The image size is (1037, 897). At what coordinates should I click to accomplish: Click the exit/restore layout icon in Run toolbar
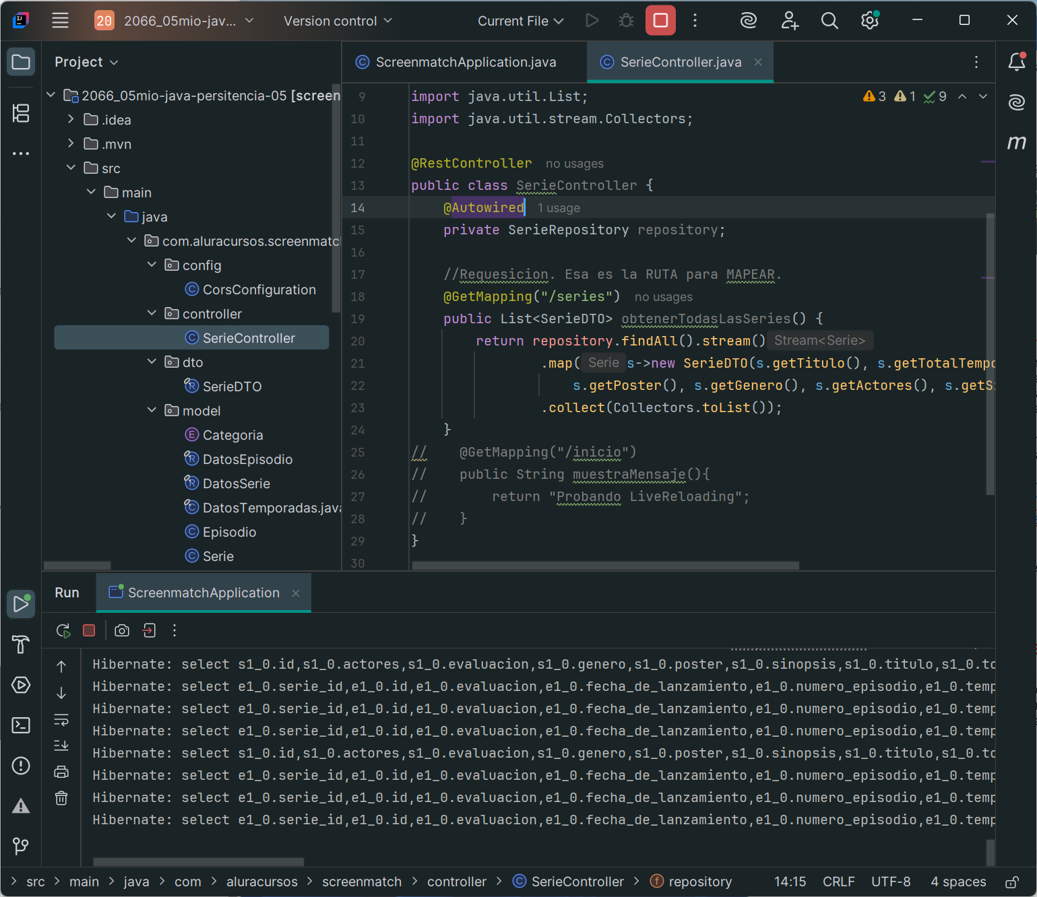tap(149, 630)
